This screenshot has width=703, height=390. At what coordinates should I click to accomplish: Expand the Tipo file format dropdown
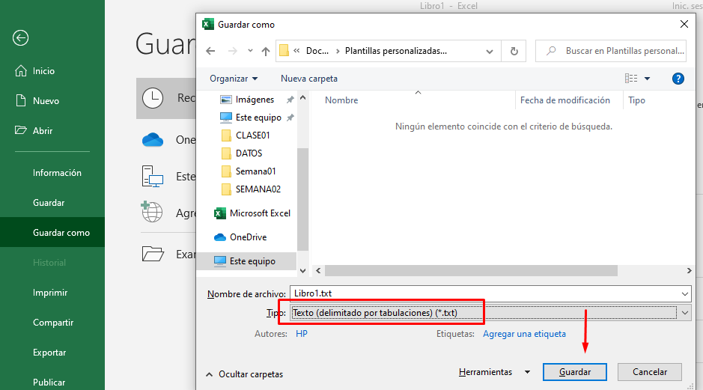684,313
